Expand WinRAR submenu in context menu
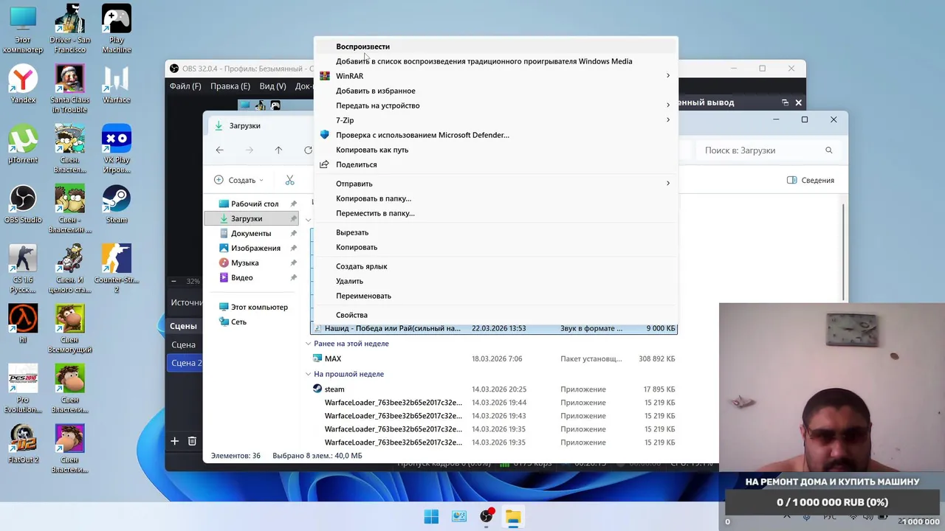 [668, 76]
